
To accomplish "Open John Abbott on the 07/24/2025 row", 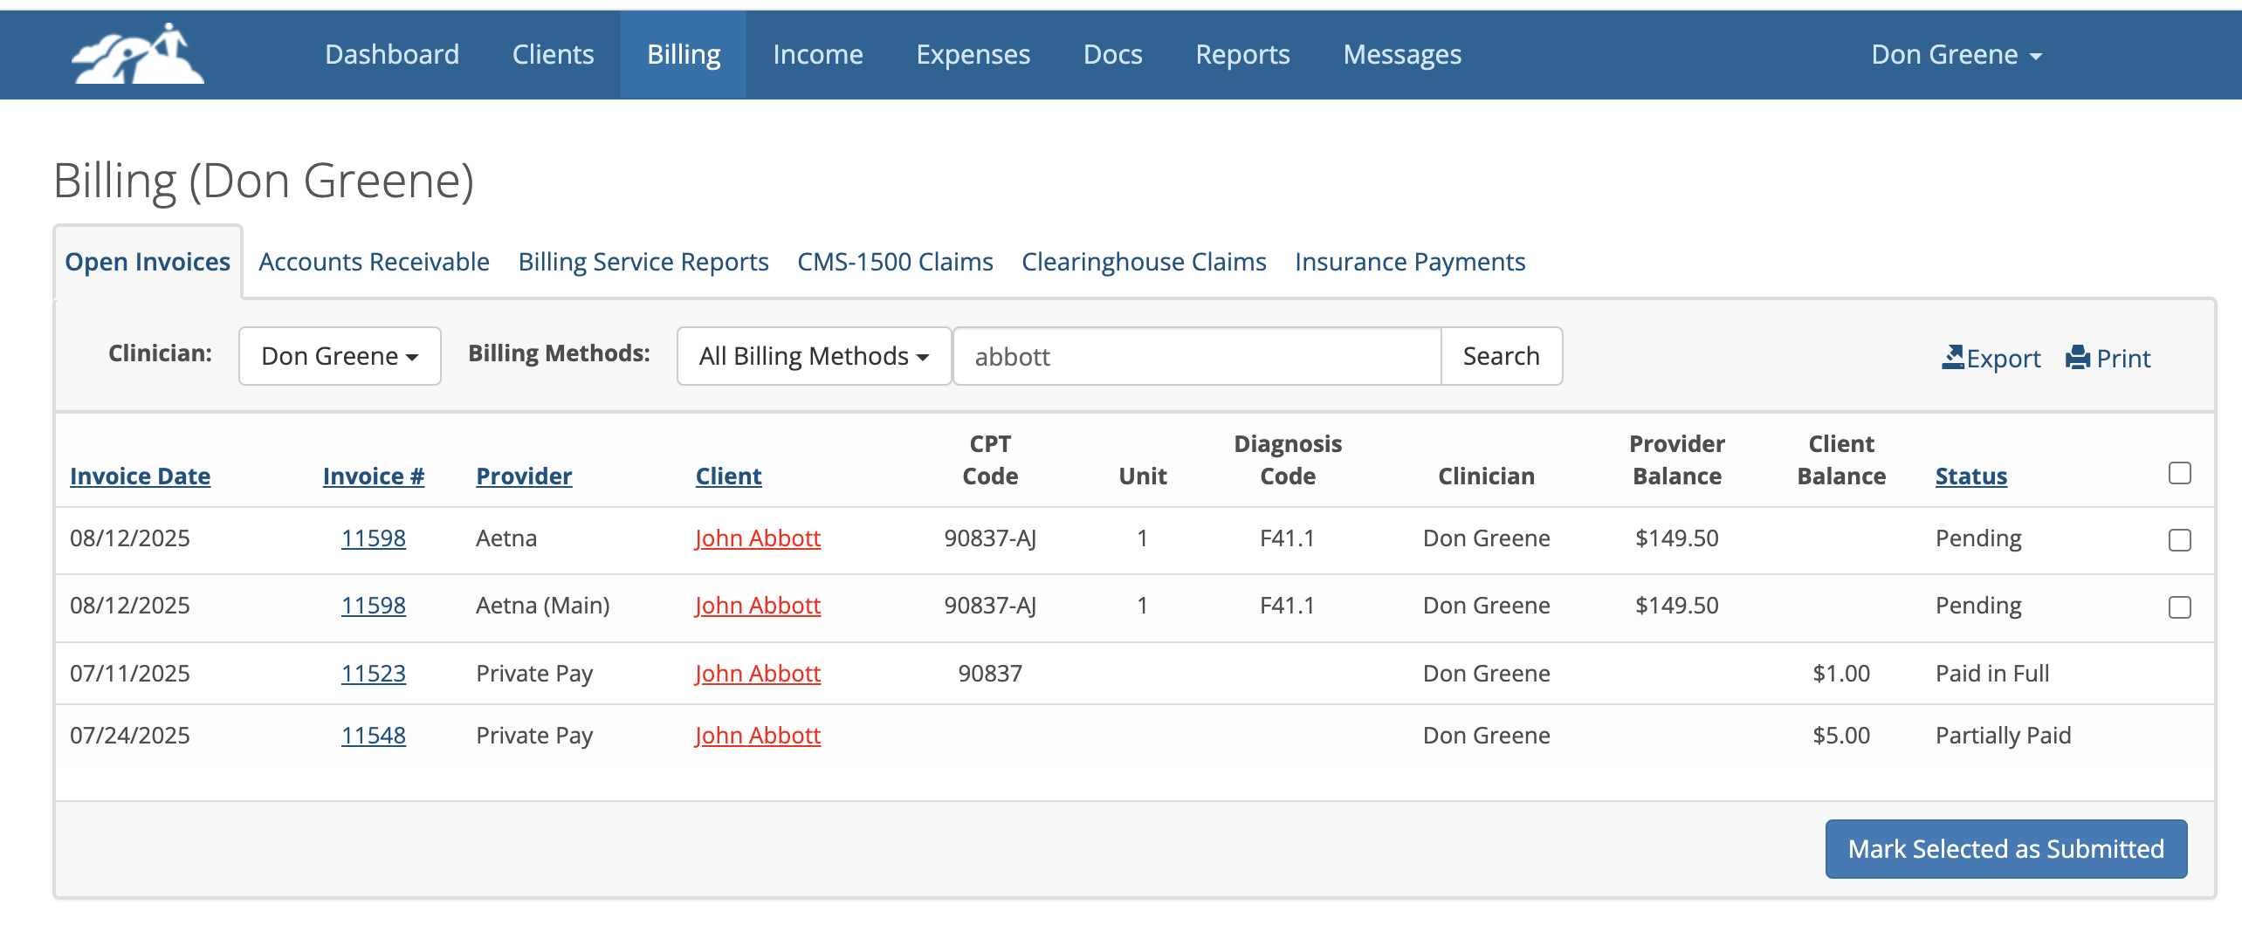I will point(758,736).
